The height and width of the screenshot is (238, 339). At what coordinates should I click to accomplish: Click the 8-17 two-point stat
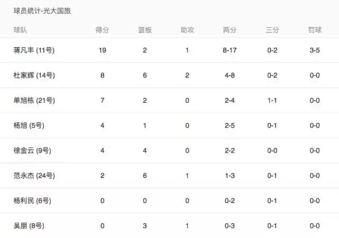[230, 50]
